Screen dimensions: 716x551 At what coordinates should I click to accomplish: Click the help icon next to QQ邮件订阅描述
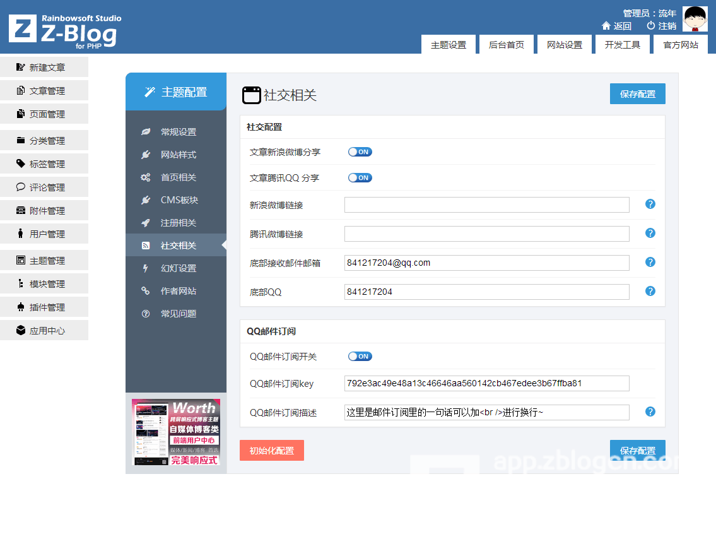(650, 412)
